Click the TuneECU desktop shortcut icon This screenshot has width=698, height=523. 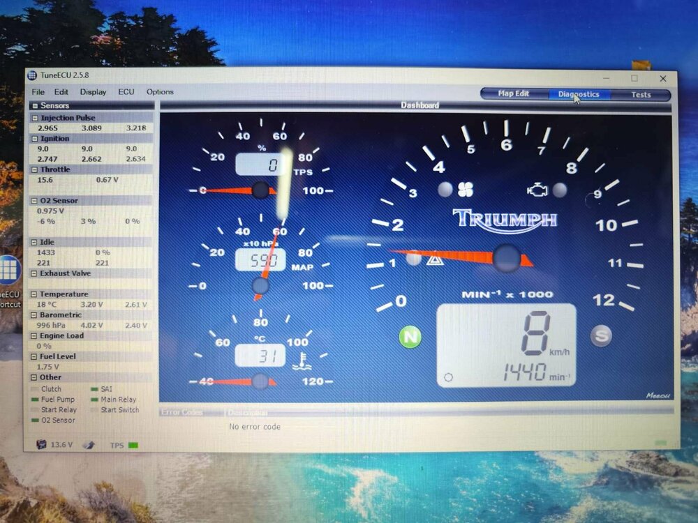9,270
